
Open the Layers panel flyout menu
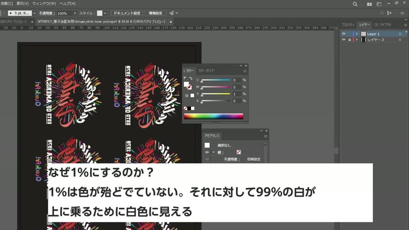[405, 25]
